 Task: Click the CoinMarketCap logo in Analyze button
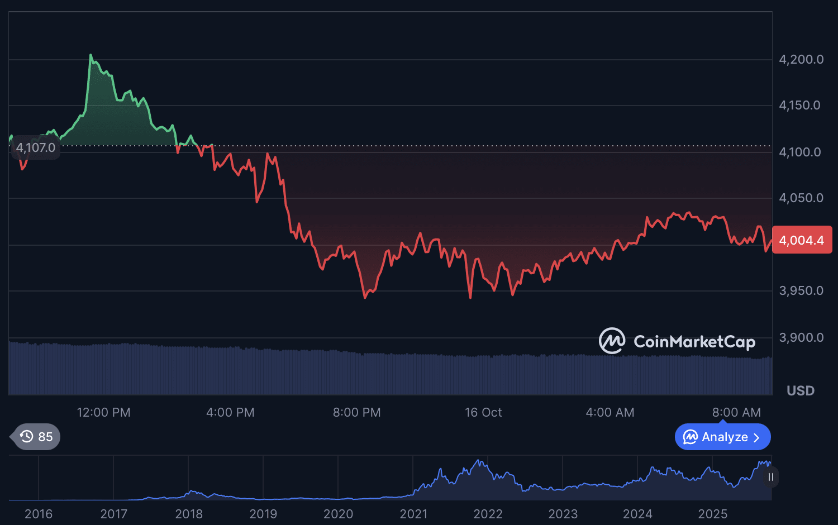point(691,437)
